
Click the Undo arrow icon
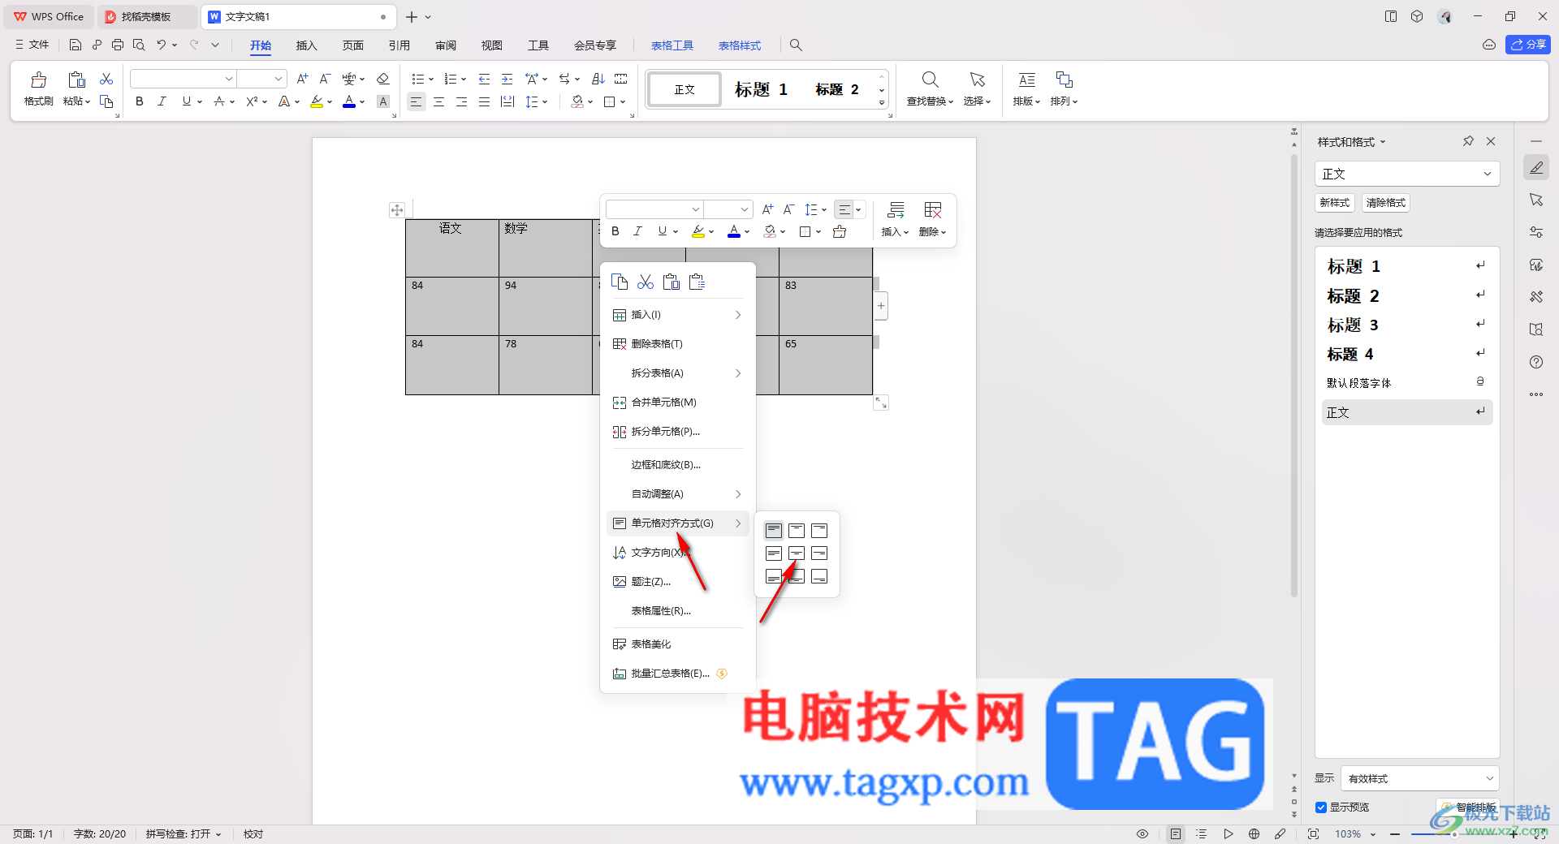[162, 45]
